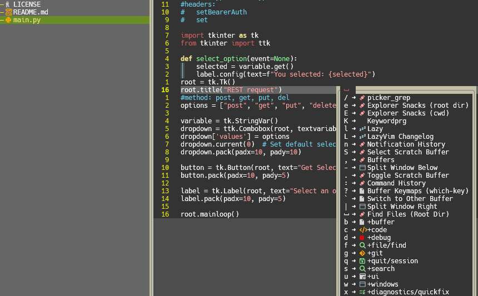Open LazyVim Changelog entry
The width and height of the screenshot is (478, 296).
click(400, 137)
